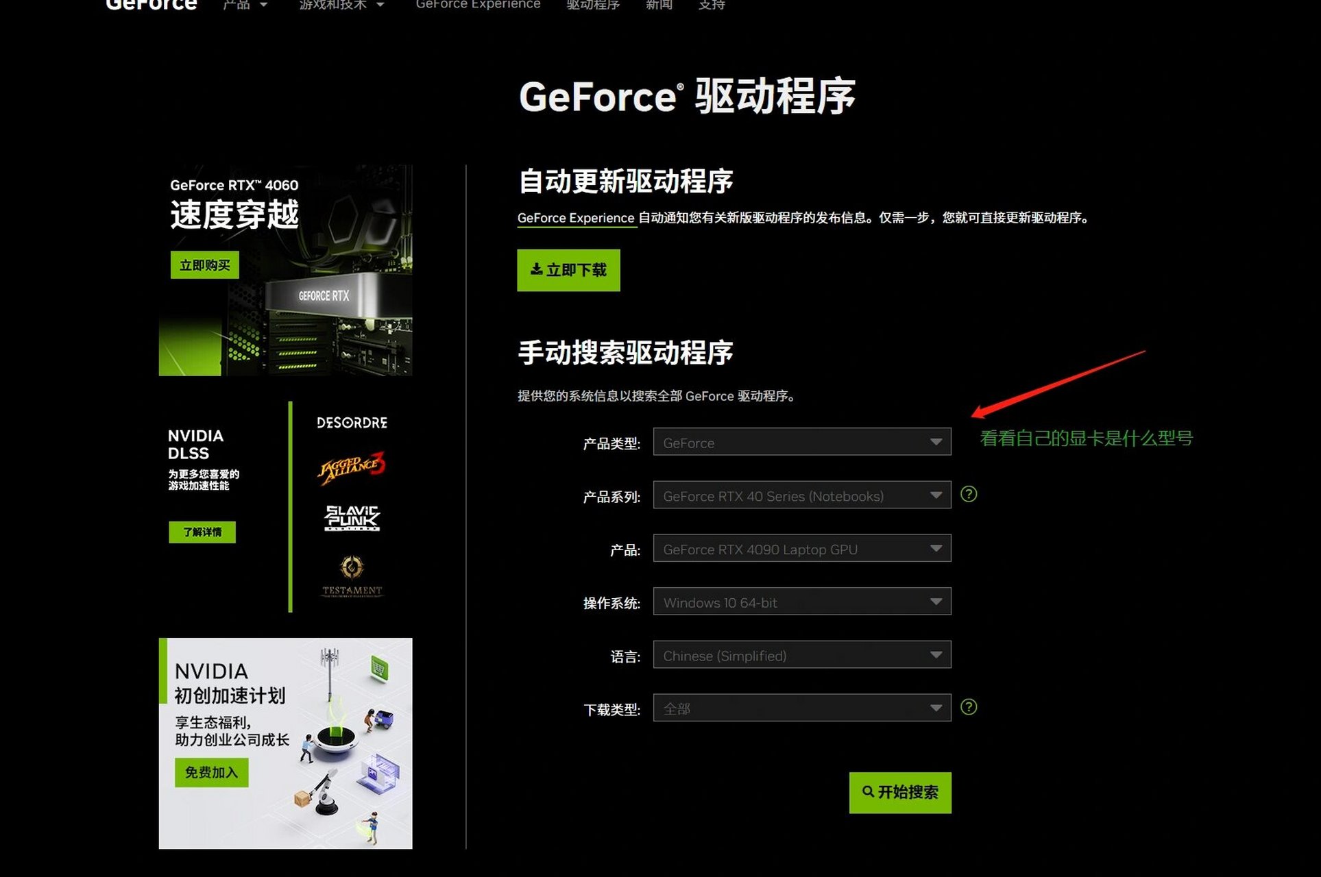Open the 产品系列 RTX 40 Series dropdown
The height and width of the screenshot is (877, 1321).
(x=802, y=495)
